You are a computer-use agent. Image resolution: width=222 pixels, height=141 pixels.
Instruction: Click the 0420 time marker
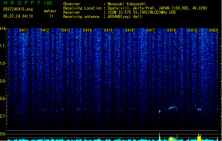(214, 30)
